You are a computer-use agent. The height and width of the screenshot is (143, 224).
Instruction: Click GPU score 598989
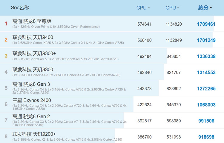click(x=174, y=121)
